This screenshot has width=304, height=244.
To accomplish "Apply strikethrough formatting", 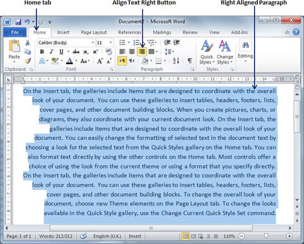I will [x=76, y=52].
